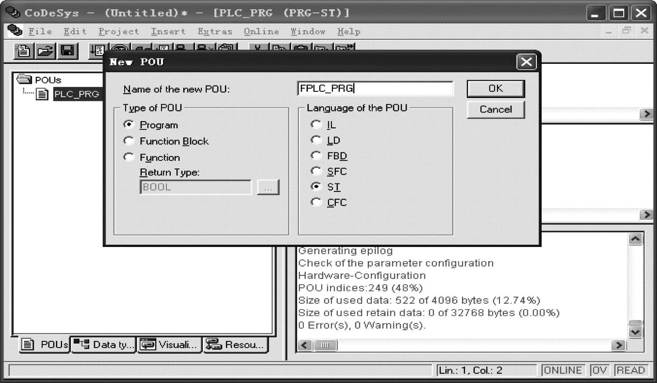
Task: Click right scroll arrow of the middle code pane
Action: tap(646, 215)
